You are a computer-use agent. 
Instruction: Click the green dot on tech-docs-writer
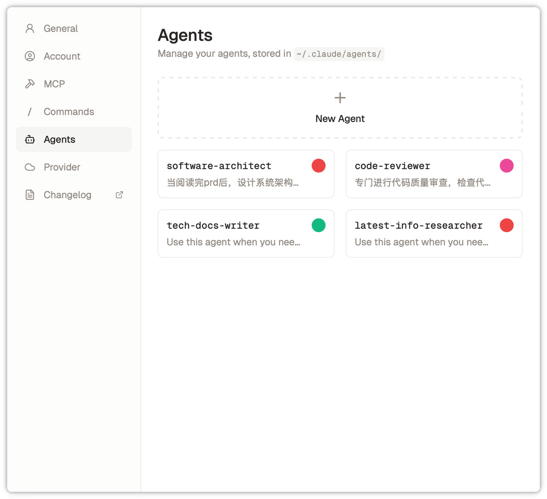318,225
